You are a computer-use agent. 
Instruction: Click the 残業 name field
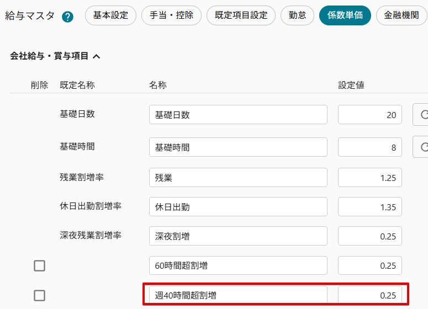click(238, 178)
